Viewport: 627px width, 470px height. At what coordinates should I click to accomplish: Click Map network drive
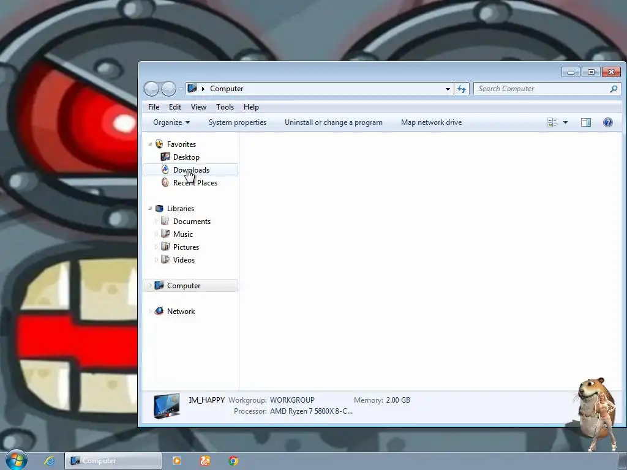tap(431, 122)
